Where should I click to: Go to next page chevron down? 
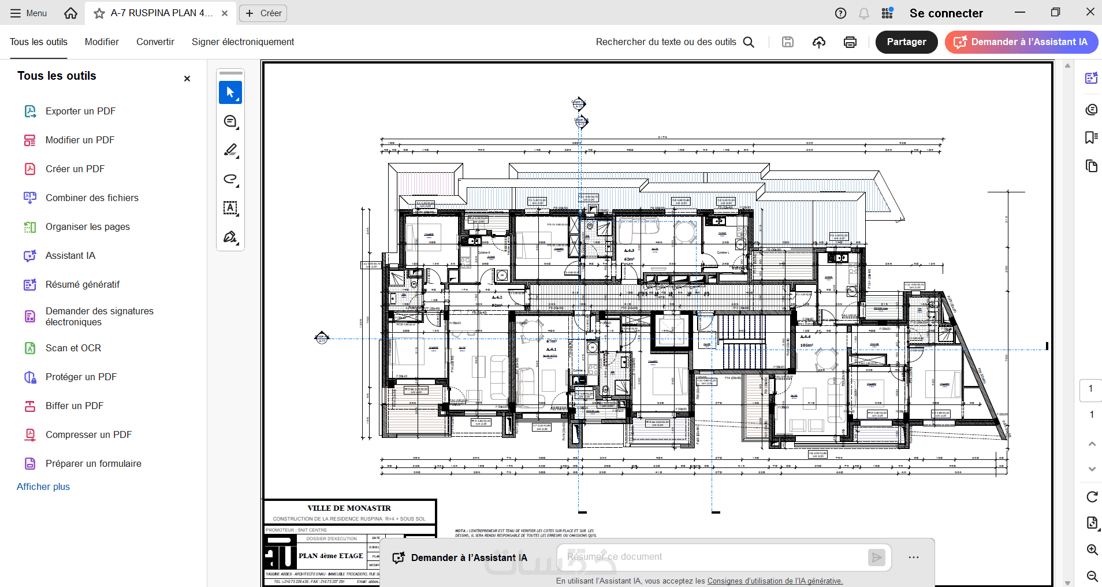tap(1092, 469)
